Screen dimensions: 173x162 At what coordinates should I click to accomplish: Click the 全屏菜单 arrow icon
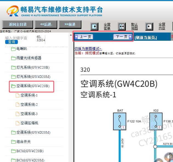click(94, 26)
